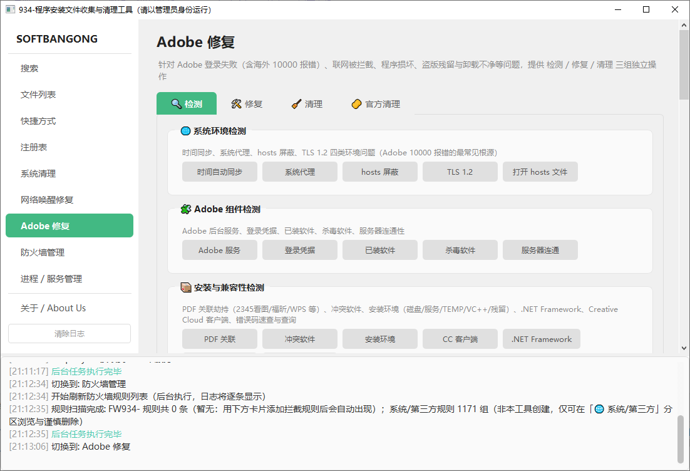The height and width of the screenshot is (471, 690).
Task: Click the package icon beside 安装与兼容性检测
Action: (186, 287)
